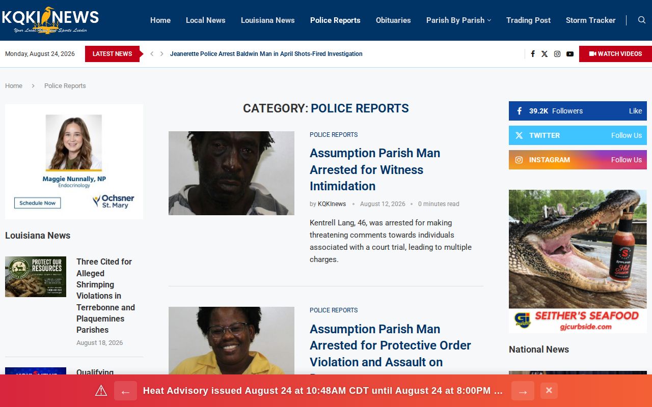
Task: Dismiss the Heat Advisory alert banner
Action: pos(549,391)
